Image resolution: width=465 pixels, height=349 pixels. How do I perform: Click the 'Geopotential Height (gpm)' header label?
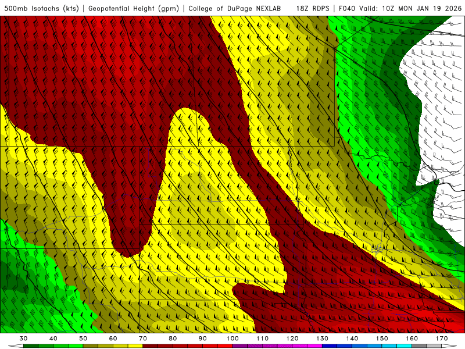[134, 8]
